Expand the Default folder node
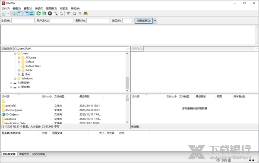The width and height of the screenshot is (259, 163). pos(19,62)
